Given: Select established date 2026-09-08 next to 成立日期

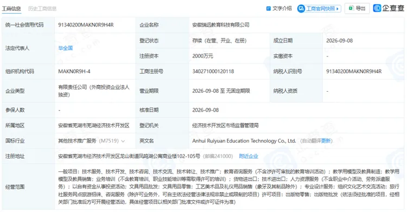Looking at the screenshot, I should tap(340, 41).
